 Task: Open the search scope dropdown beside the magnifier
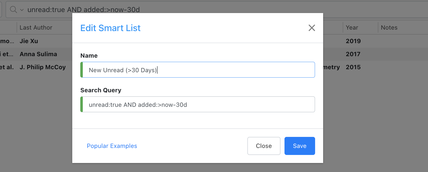[21, 10]
